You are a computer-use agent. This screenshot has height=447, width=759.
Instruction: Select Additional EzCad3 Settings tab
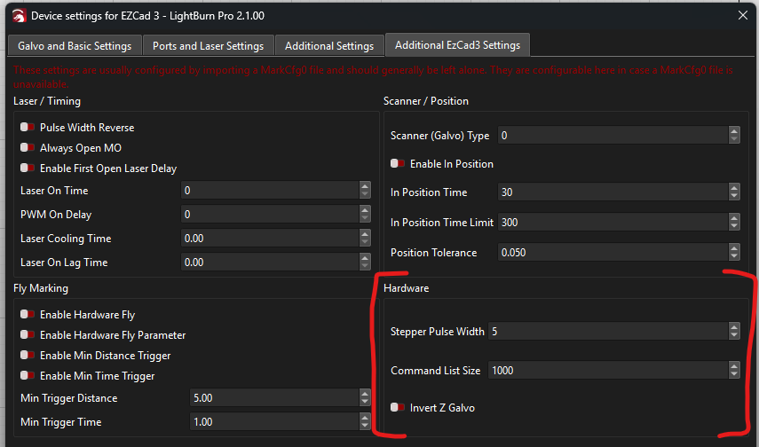click(x=457, y=45)
